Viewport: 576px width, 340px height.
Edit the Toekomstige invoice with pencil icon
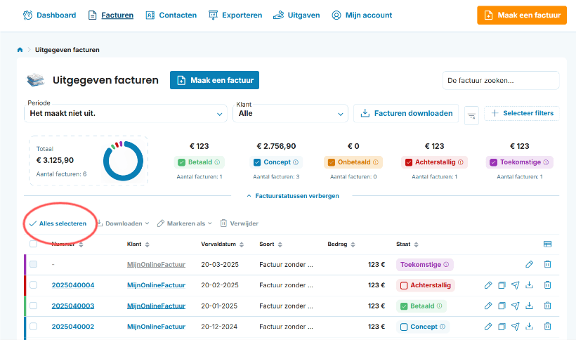[x=529, y=264]
